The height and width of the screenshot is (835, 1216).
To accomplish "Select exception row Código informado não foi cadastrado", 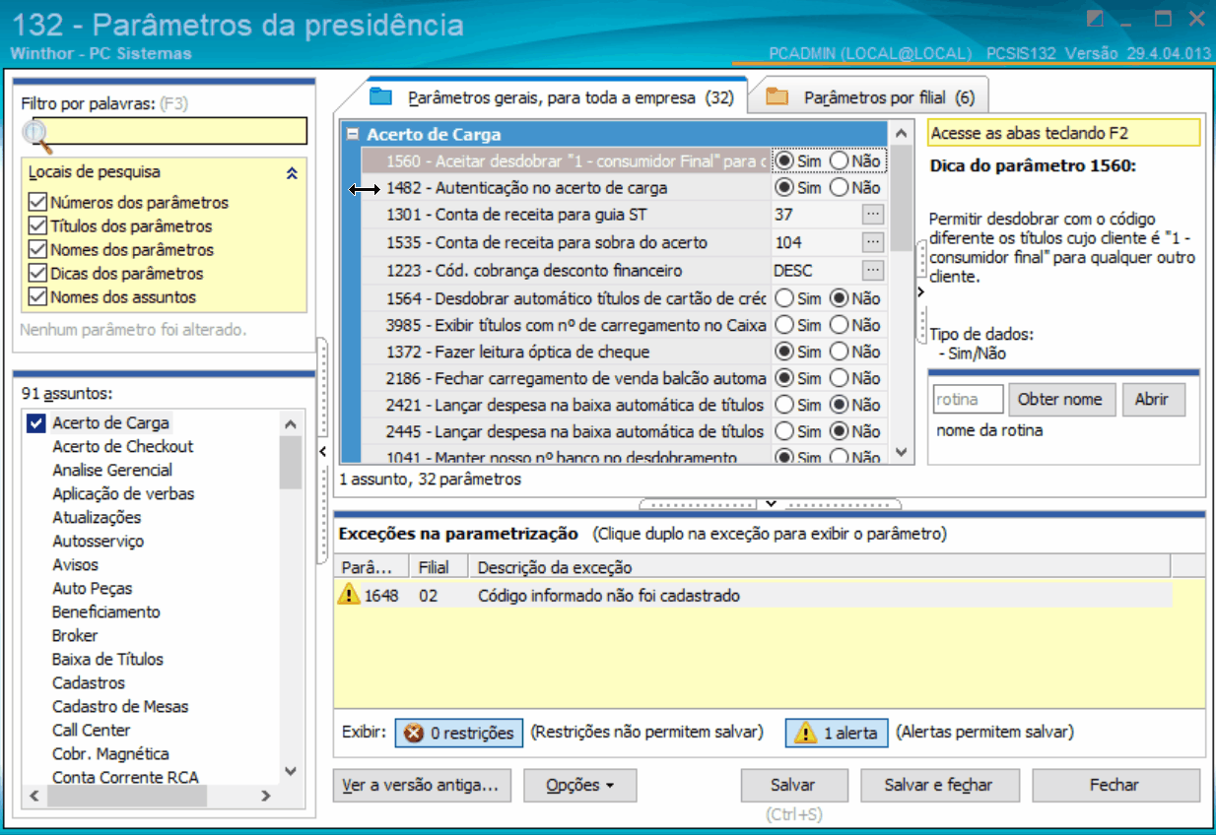I will coord(754,595).
